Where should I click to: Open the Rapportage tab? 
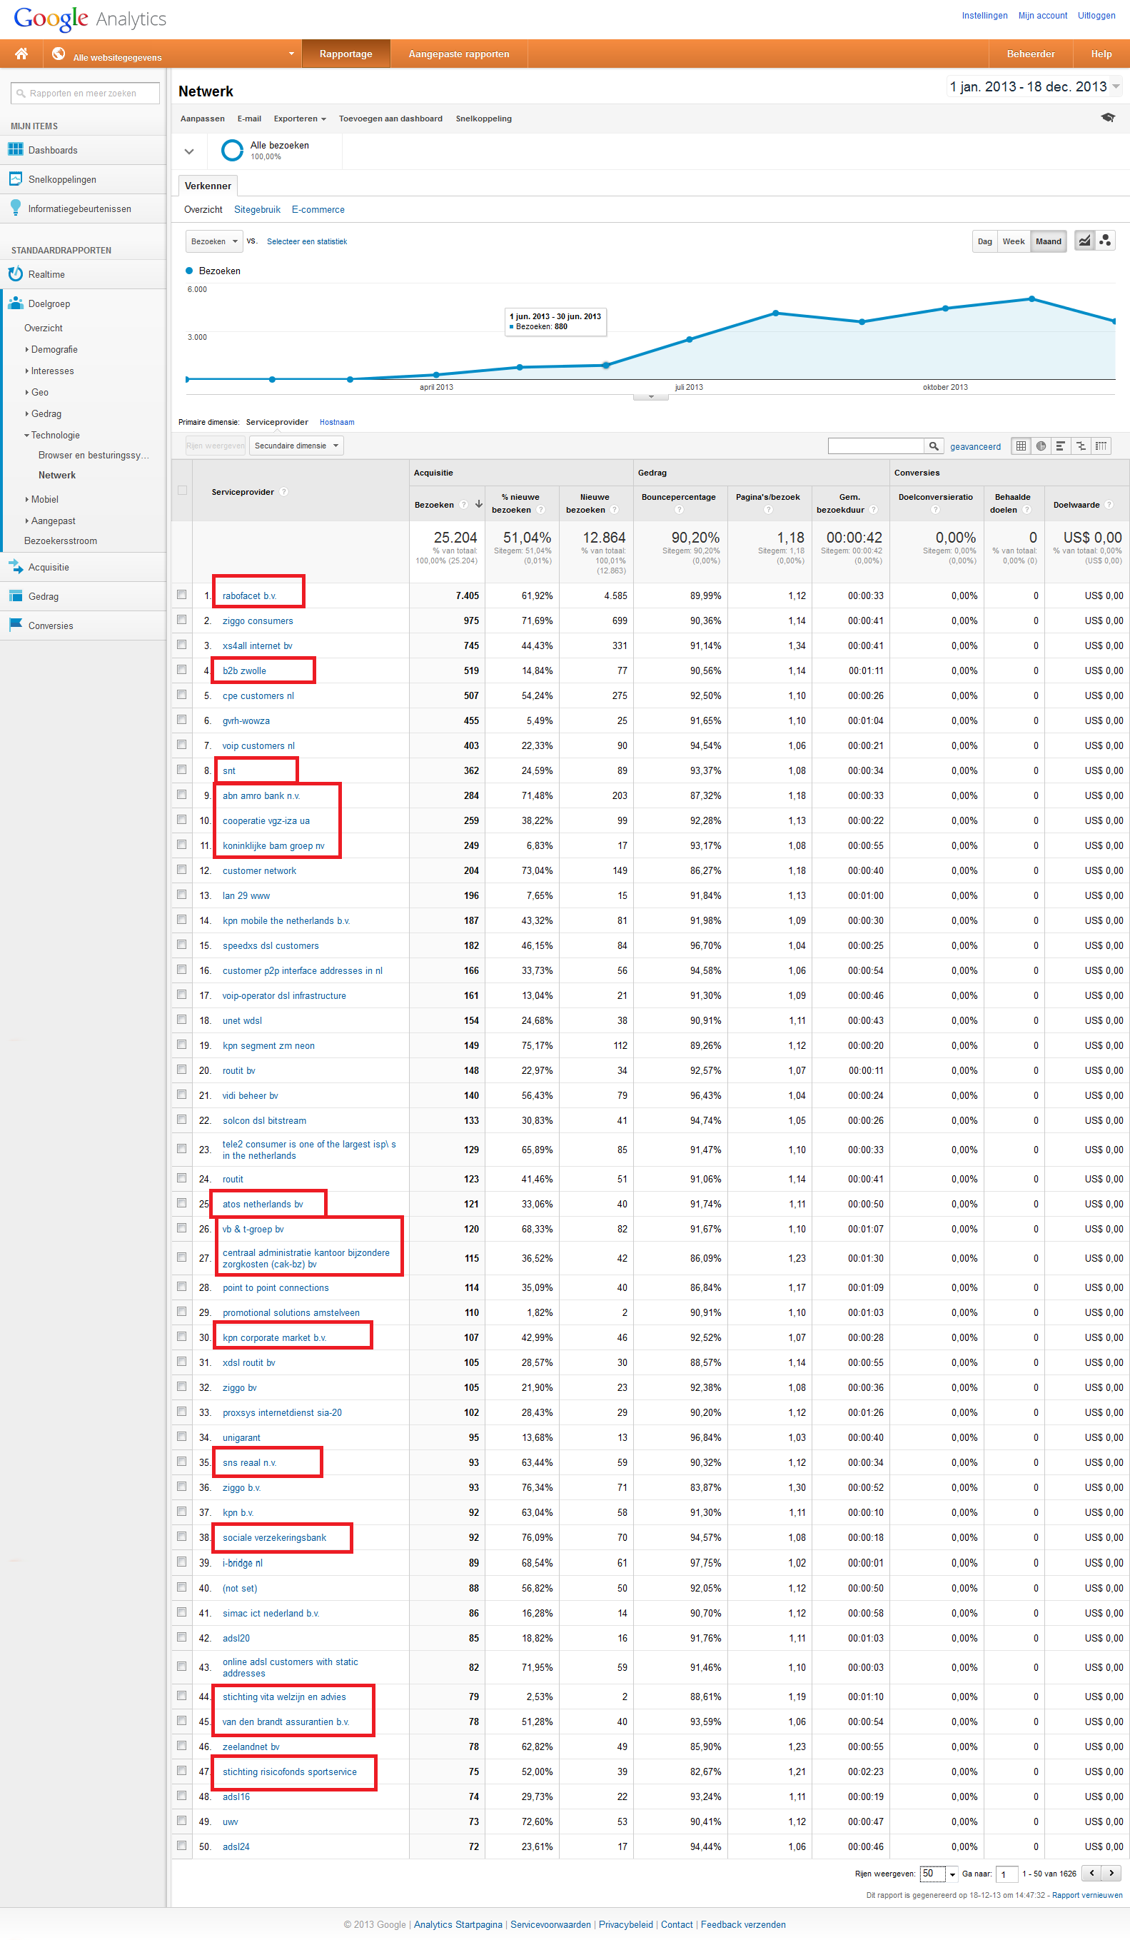coord(345,54)
